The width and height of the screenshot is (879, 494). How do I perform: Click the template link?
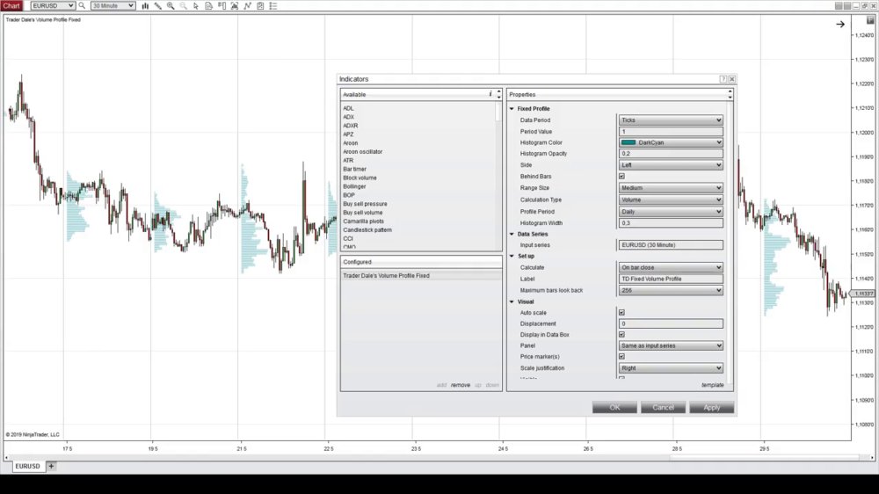[x=713, y=385]
